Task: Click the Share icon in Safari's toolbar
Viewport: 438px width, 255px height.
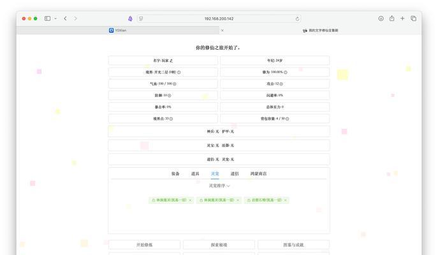Action: [x=392, y=18]
